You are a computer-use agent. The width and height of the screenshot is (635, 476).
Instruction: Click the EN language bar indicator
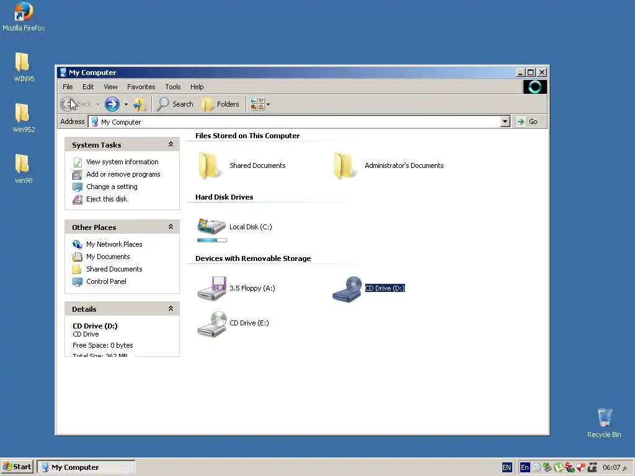(x=506, y=467)
